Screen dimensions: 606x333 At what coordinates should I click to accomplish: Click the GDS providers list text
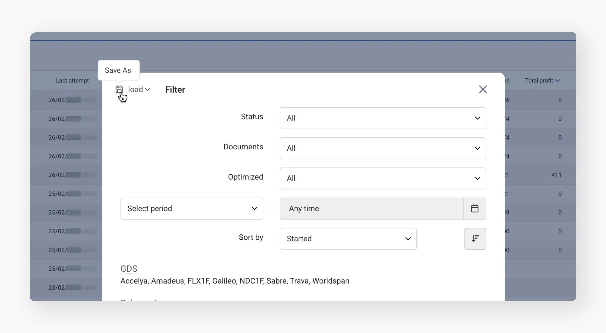pyautogui.click(x=235, y=281)
